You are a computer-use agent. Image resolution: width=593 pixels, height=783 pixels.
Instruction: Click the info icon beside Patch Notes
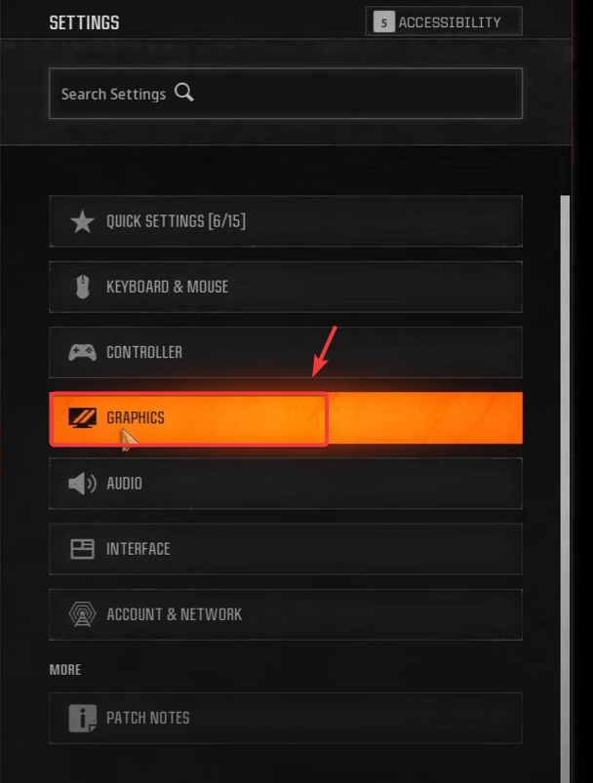coord(83,718)
